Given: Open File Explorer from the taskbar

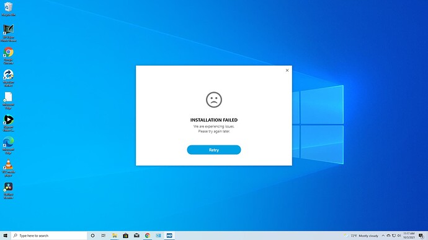Looking at the screenshot, I should click(115, 236).
